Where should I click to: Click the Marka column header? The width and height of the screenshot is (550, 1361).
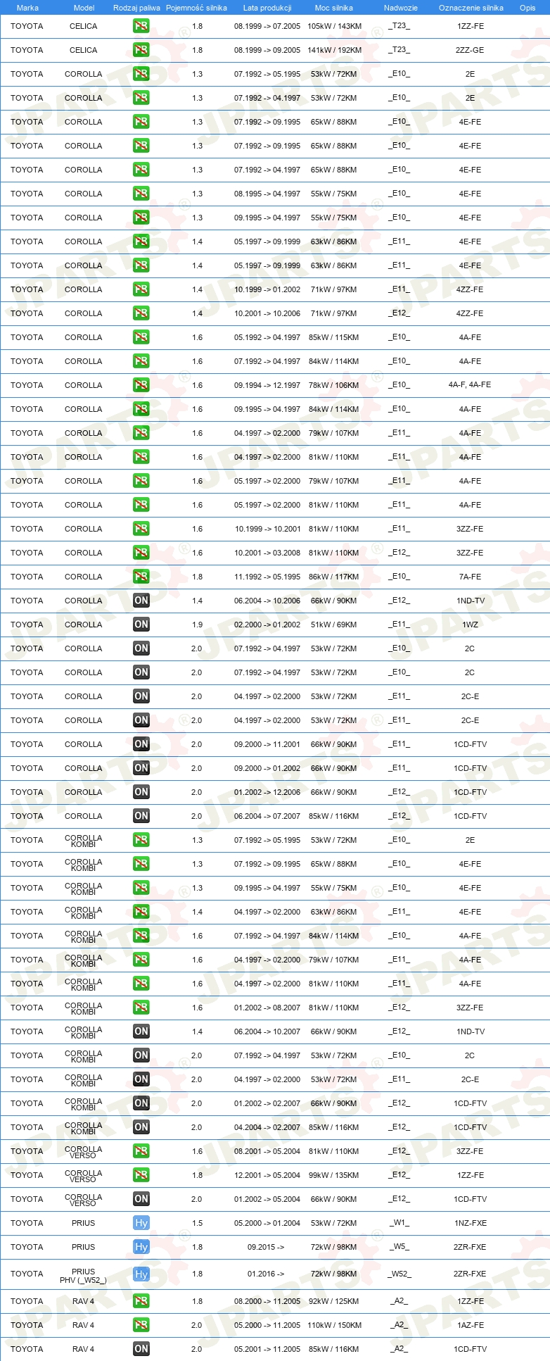[27, 8]
